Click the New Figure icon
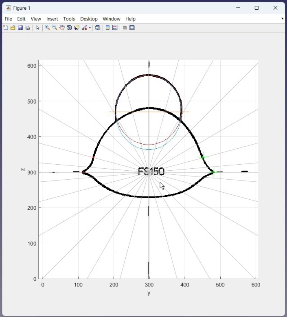Screen dimensions: 287x317 6,28
